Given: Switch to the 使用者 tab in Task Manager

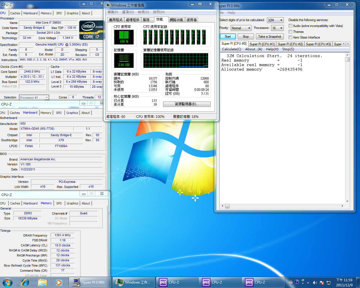Looking at the screenshot, I should pos(192,20).
